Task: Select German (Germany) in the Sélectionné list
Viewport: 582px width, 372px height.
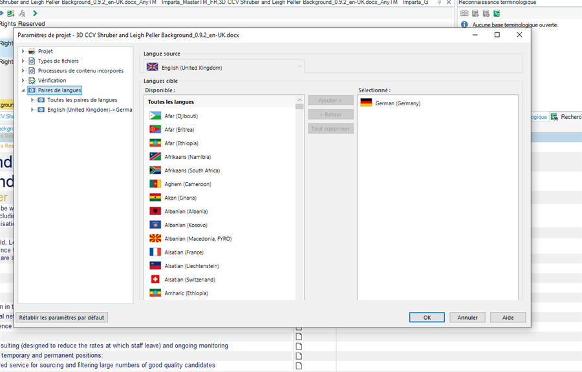Action: point(398,103)
